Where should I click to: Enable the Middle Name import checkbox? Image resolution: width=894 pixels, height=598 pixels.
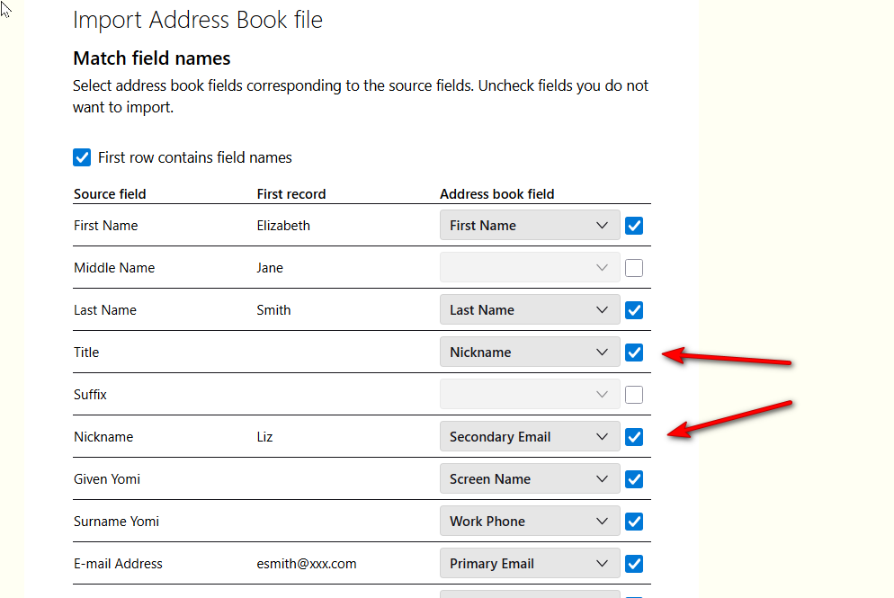point(634,268)
